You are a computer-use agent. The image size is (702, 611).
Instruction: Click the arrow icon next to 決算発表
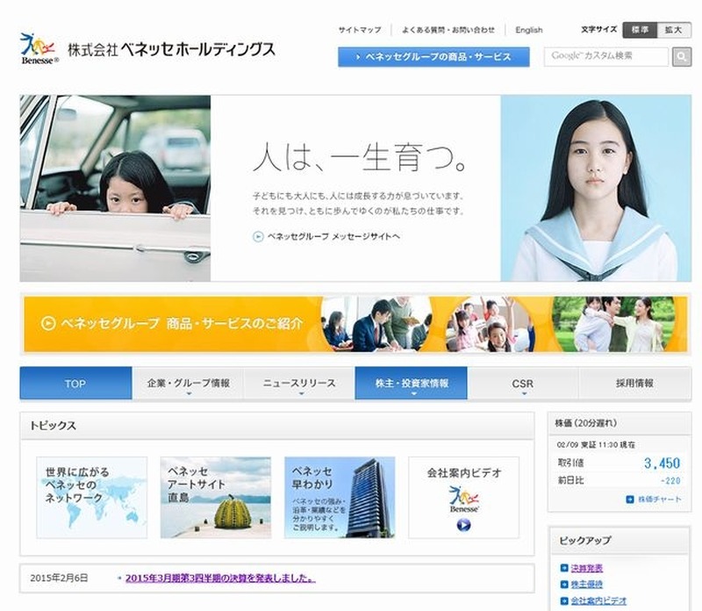tap(564, 568)
